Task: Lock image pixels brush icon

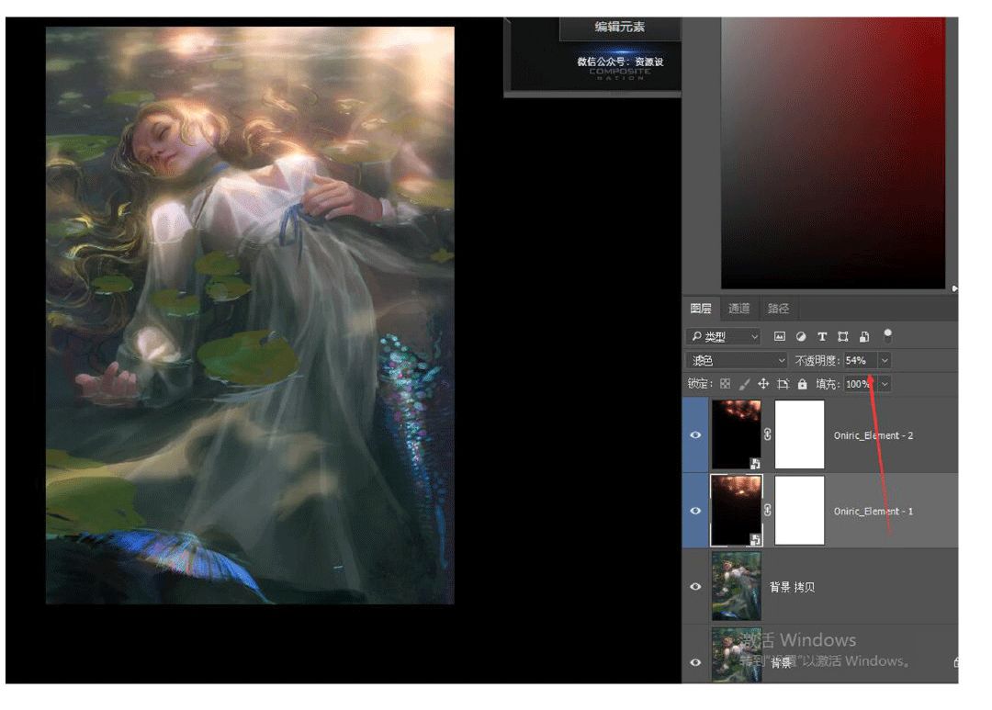Action: [x=745, y=384]
